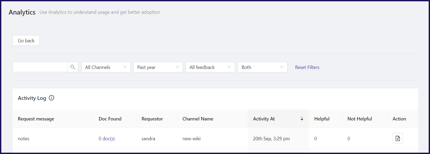Image resolution: width=430 pixels, height=154 pixels.
Task: Open the Past year time range dropdown
Action: click(158, 67)
